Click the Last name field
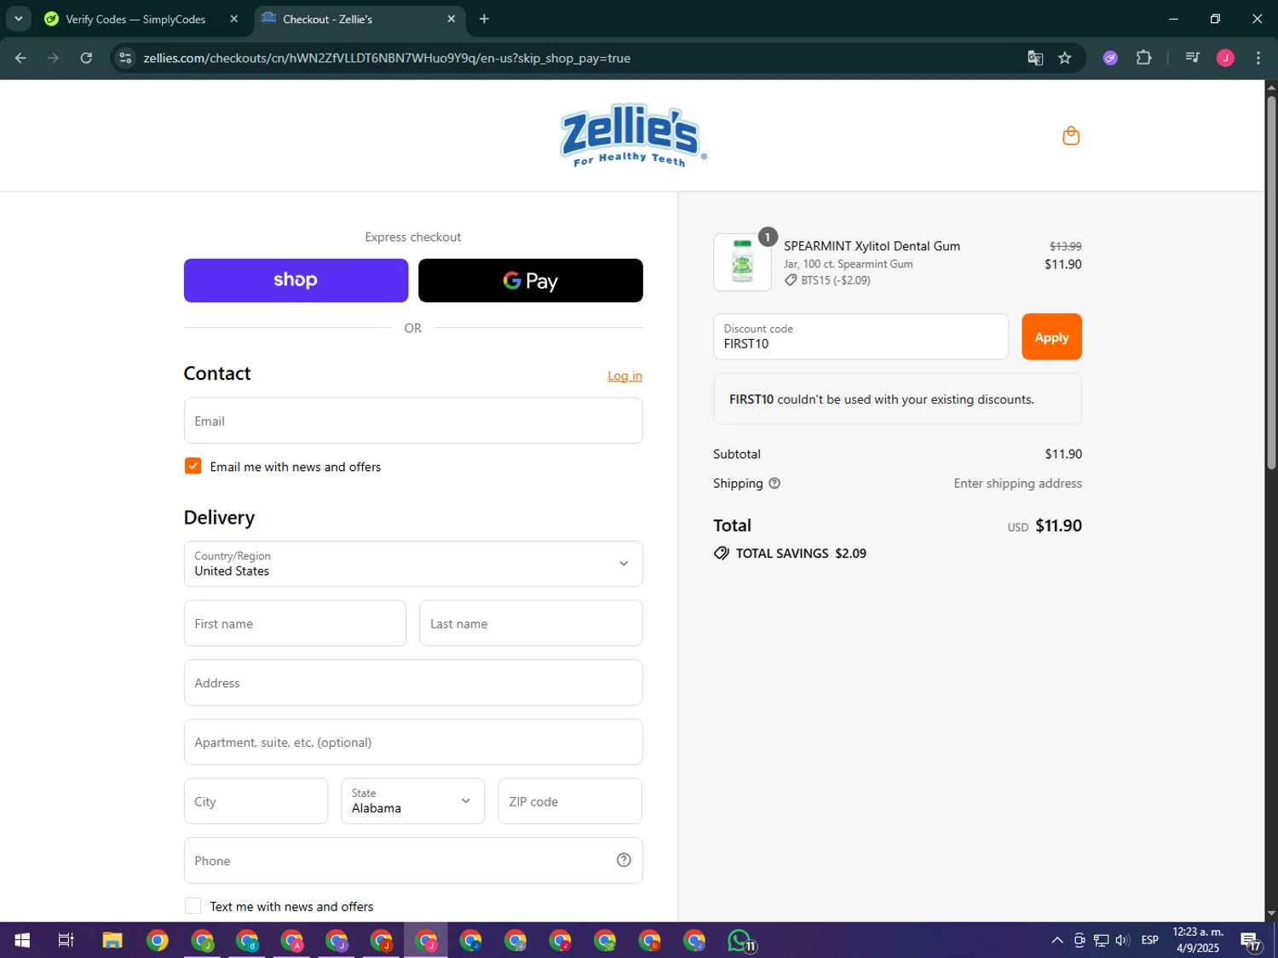 531,623
